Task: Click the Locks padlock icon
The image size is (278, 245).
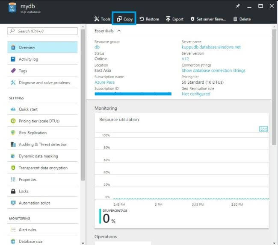Action: click(x=13, y=191)
